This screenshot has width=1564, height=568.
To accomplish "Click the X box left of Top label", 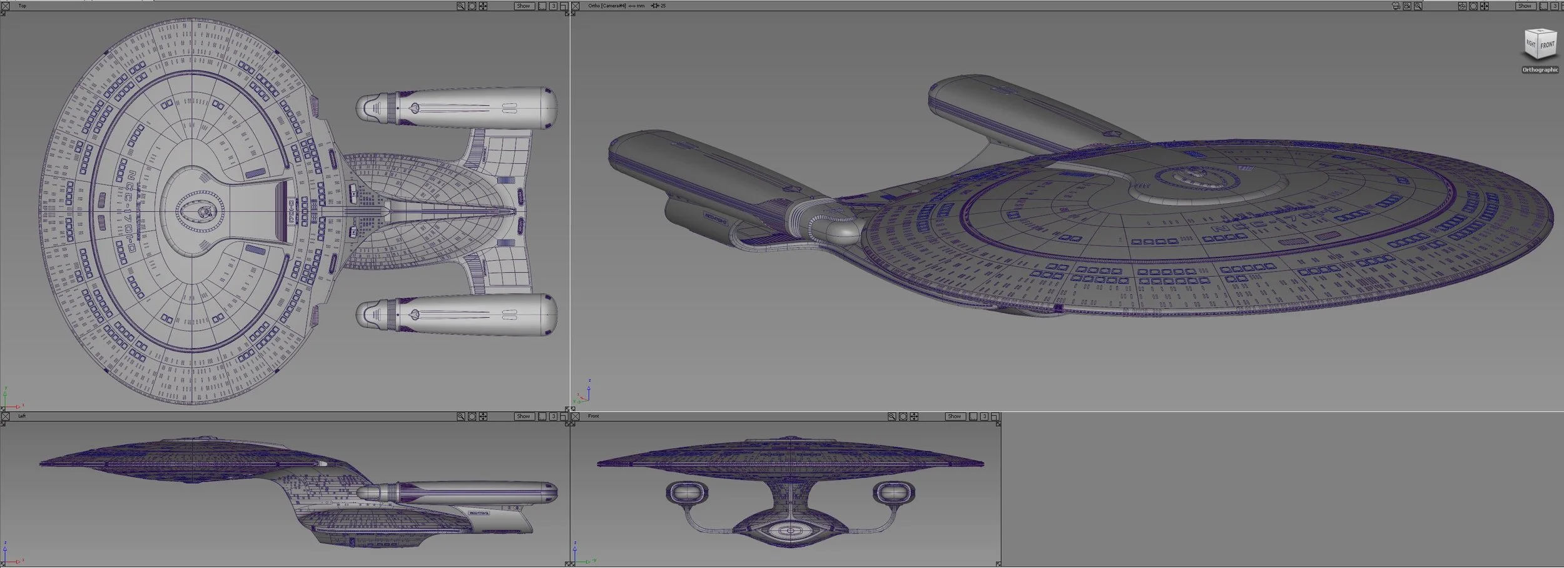I will tap(4, 6).
